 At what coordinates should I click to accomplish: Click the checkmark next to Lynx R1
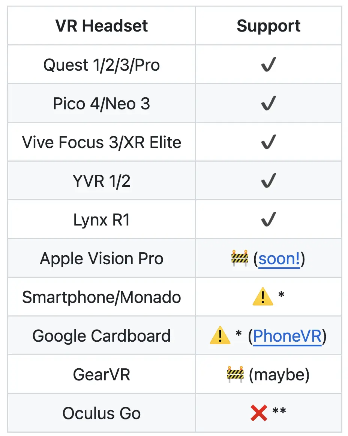coord(268,220)
